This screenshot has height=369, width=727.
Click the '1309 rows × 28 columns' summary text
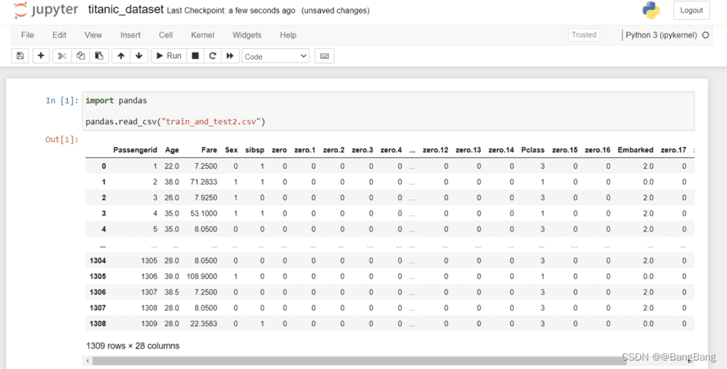(x=133, y=346)
